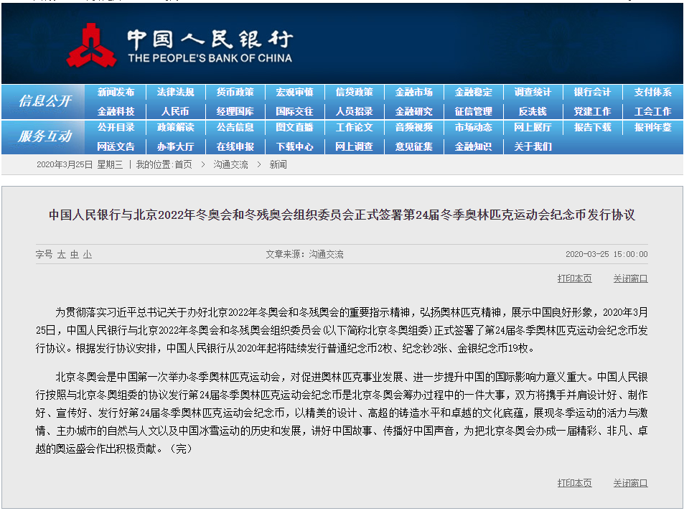Click the 信息公开 section banner
Screen dimensions: 684x511
coord(44,101)
